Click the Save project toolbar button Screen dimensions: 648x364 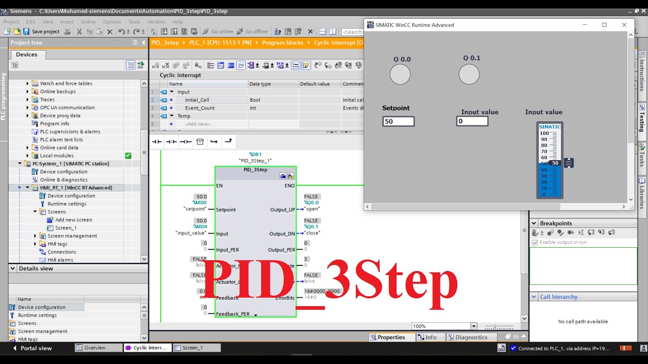point(41,31)
